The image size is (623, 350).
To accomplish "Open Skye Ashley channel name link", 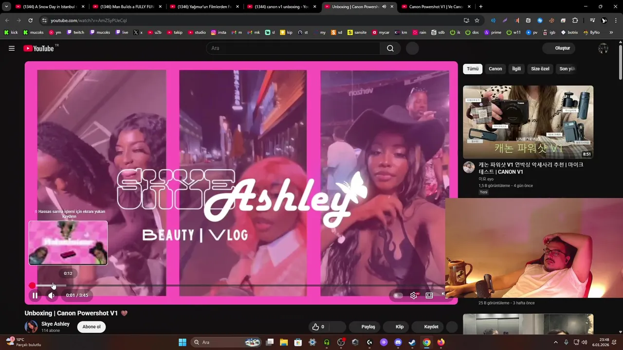I will [x=55, y=324].
